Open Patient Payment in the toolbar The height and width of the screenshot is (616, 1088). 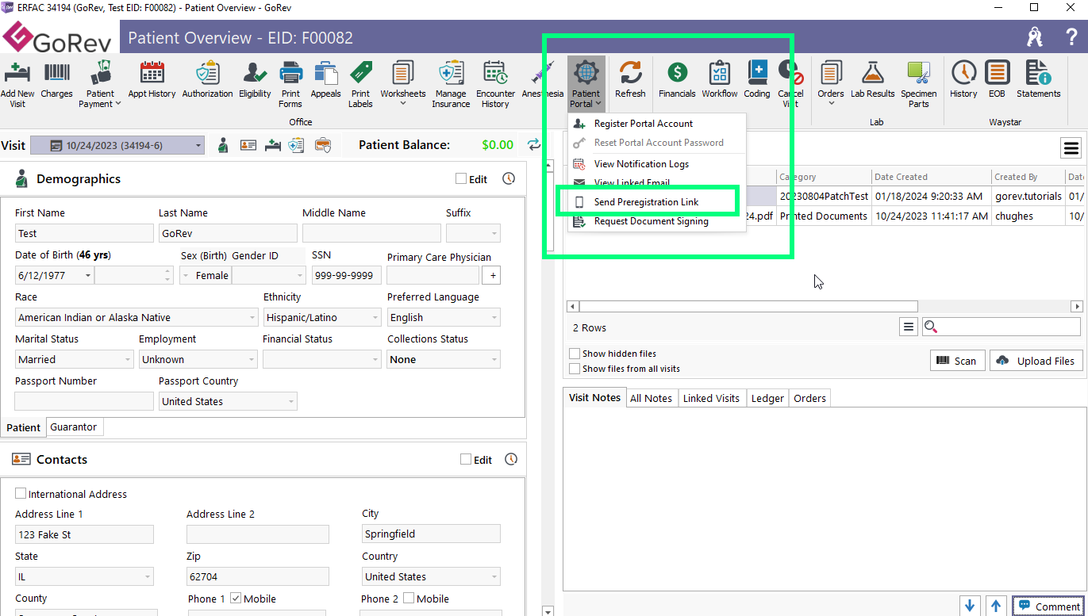[101, 83]
